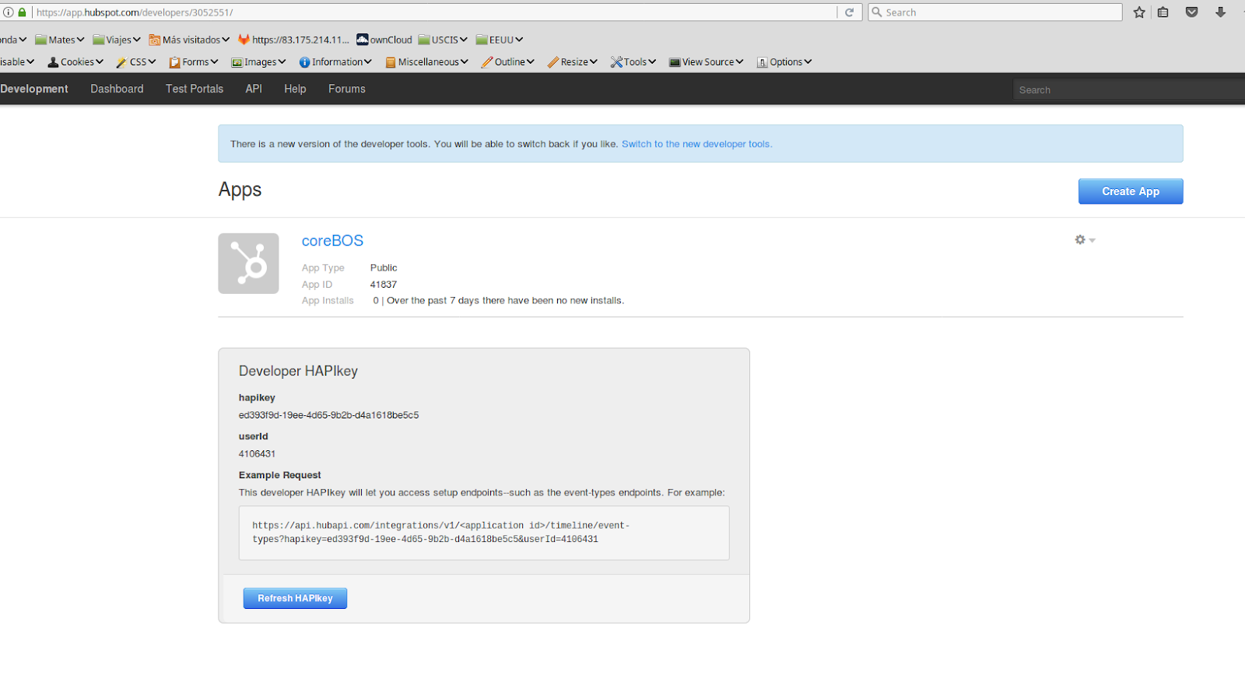Click the HubSpot navigation Search field
1245x675 pixels.
(1128, 89)
